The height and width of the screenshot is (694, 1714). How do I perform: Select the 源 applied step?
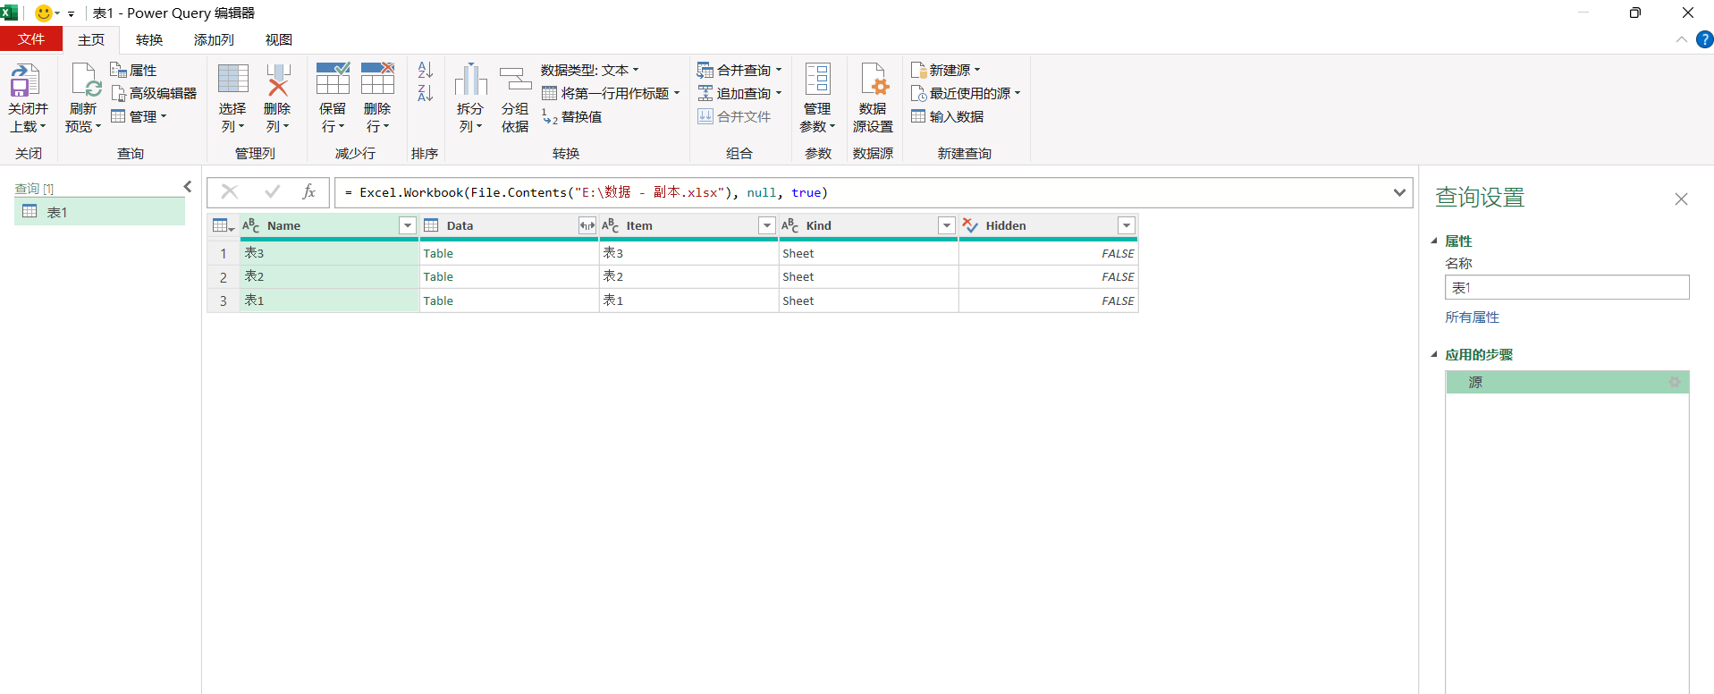(1566, 382)
